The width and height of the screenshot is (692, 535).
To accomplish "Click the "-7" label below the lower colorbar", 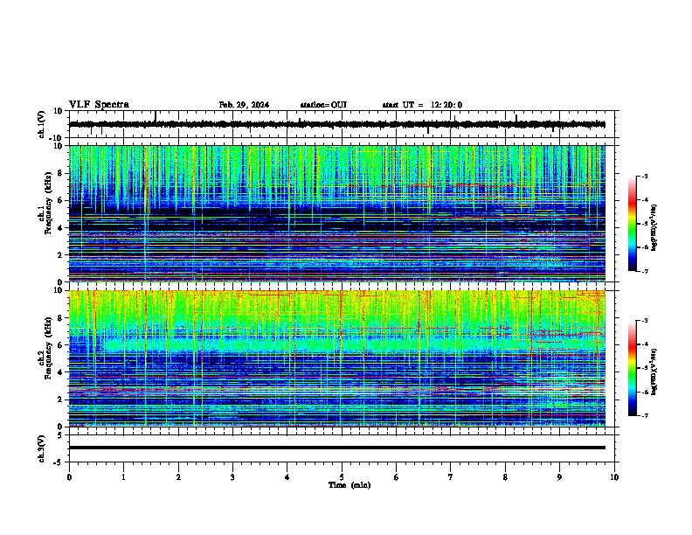I will point(645,415).
